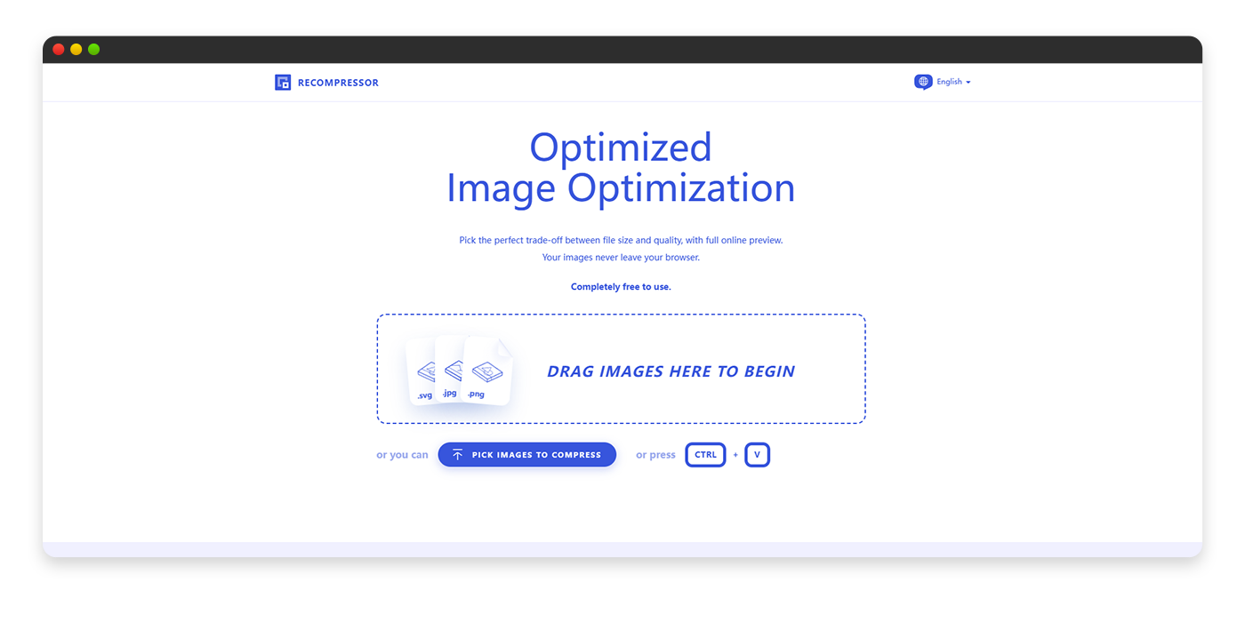Click the DRAG IMAGES HERE TO BEGIN text
This screenshot has height=622, width=1245.
coord(671,371)
